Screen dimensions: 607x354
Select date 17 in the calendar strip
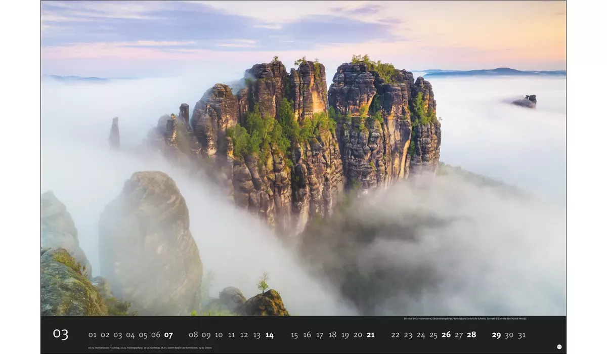(320, 335)
